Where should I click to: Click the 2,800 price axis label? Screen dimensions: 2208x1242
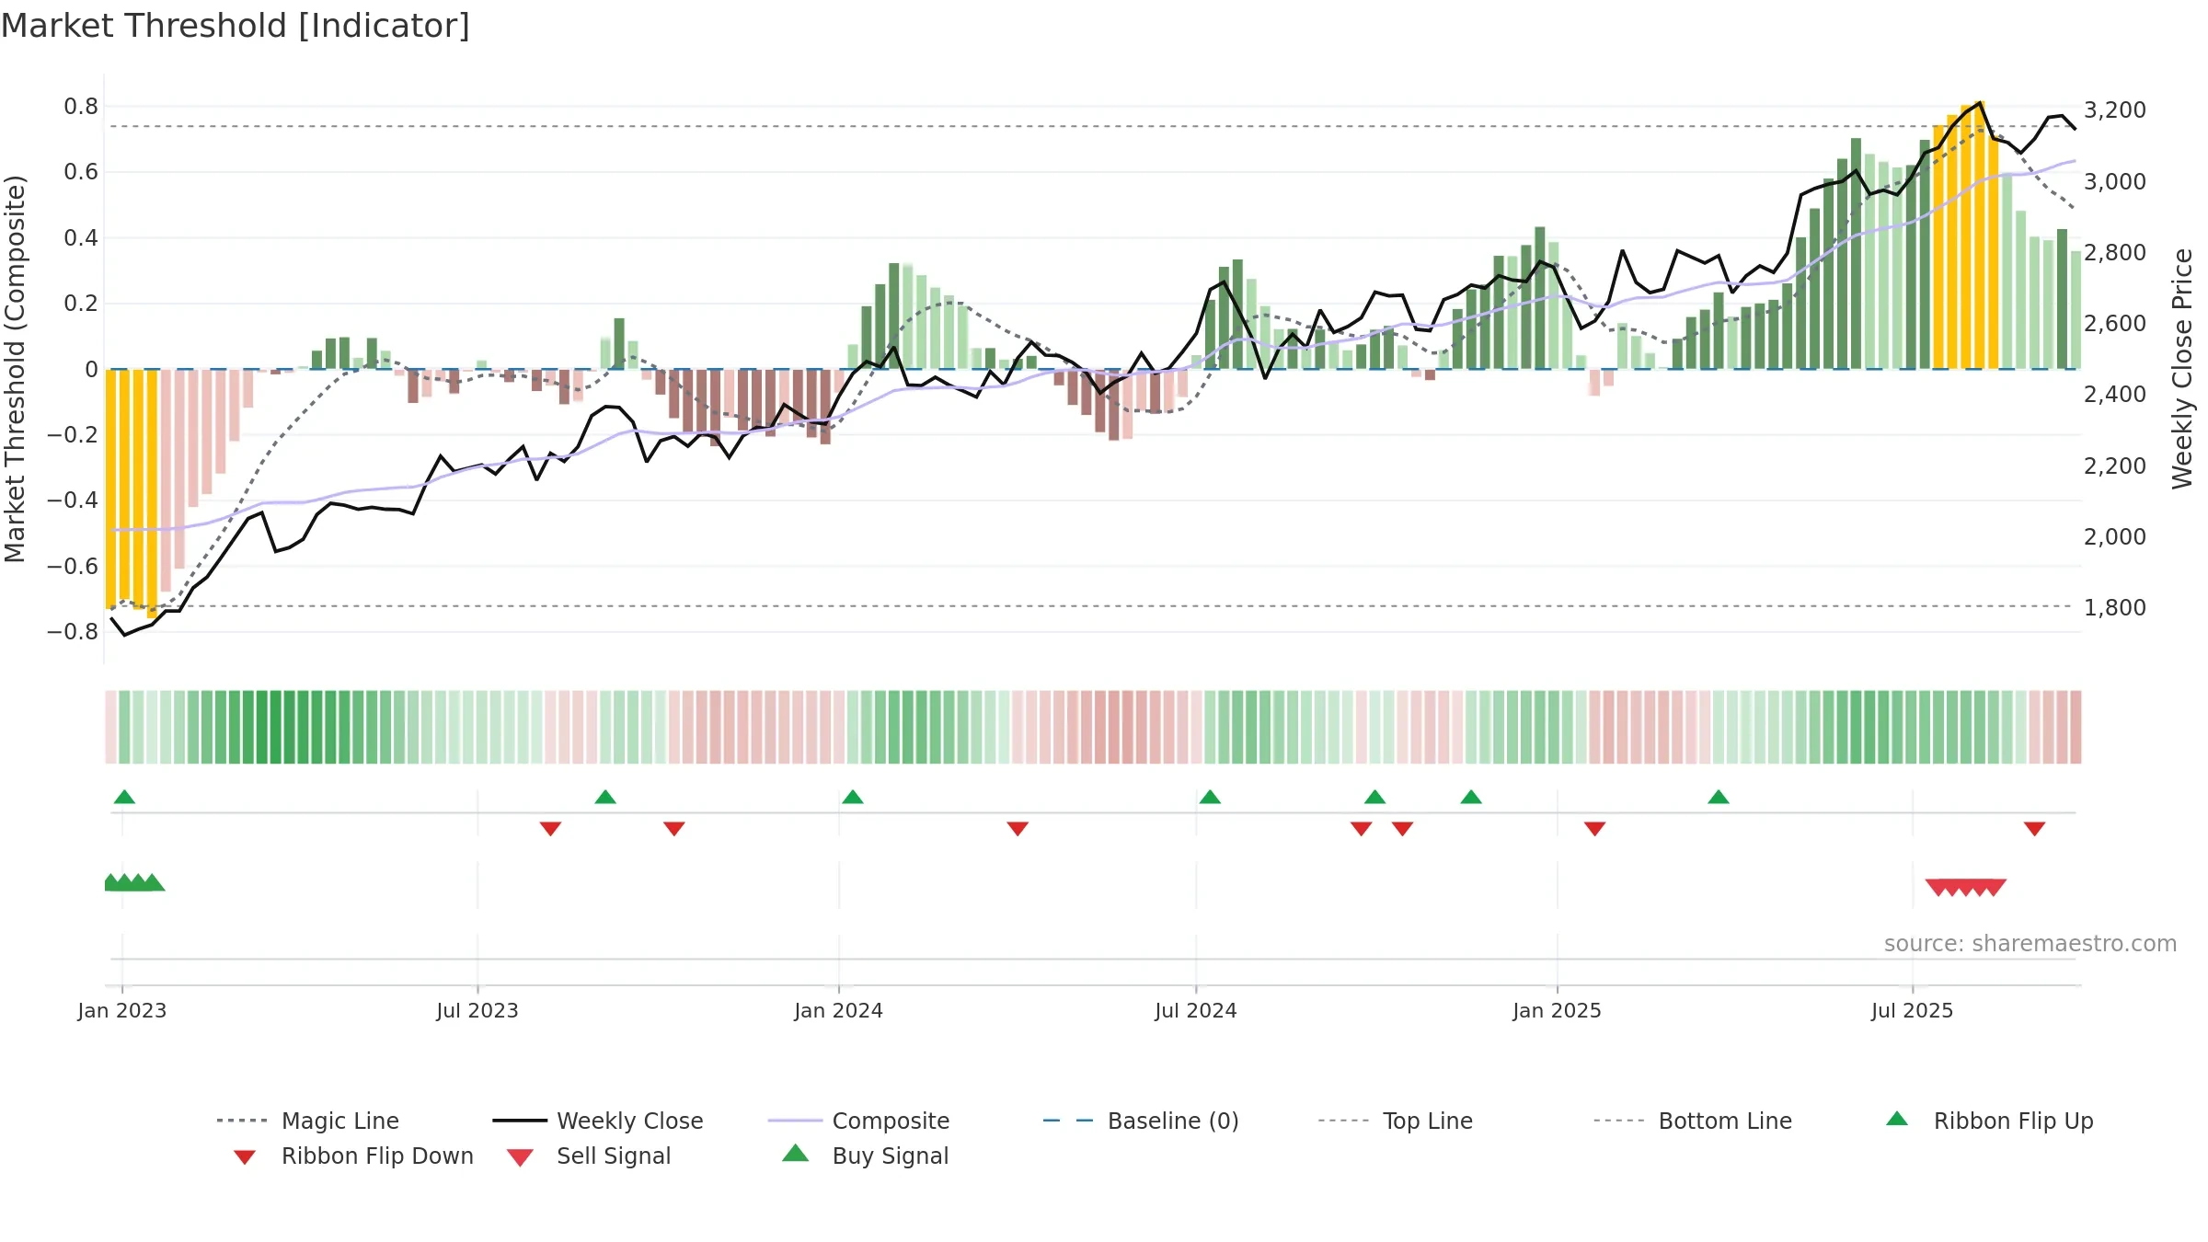2115,252
